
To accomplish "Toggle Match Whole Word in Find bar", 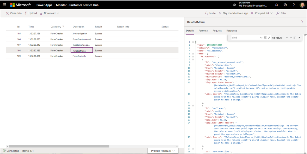I will (265, 38).
